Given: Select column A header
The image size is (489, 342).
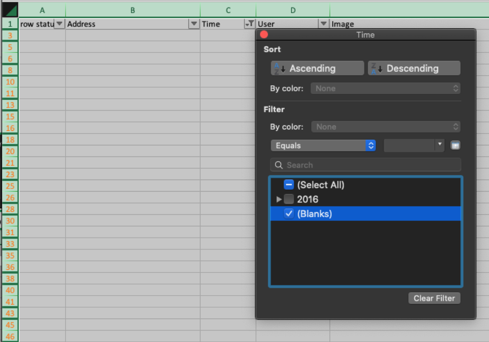Looking at the screenshot, I should (42, 11).
